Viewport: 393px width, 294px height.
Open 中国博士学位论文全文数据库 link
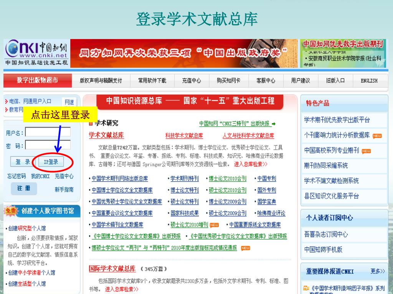point(122,190)
